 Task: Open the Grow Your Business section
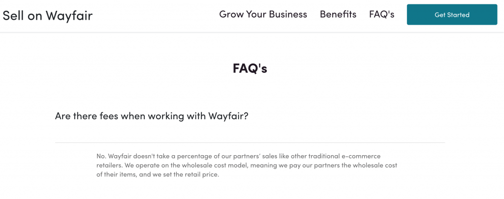pyautogui.click(x=263, y=14)
